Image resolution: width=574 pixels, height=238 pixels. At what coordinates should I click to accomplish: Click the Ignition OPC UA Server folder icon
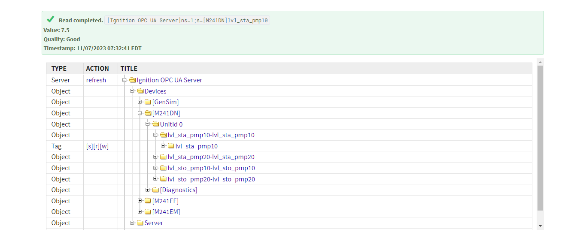132,80
